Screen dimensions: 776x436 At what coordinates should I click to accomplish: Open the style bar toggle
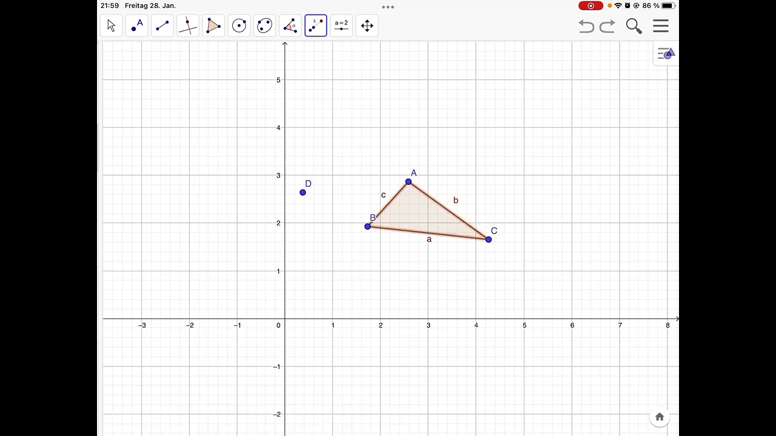[666, 54]
